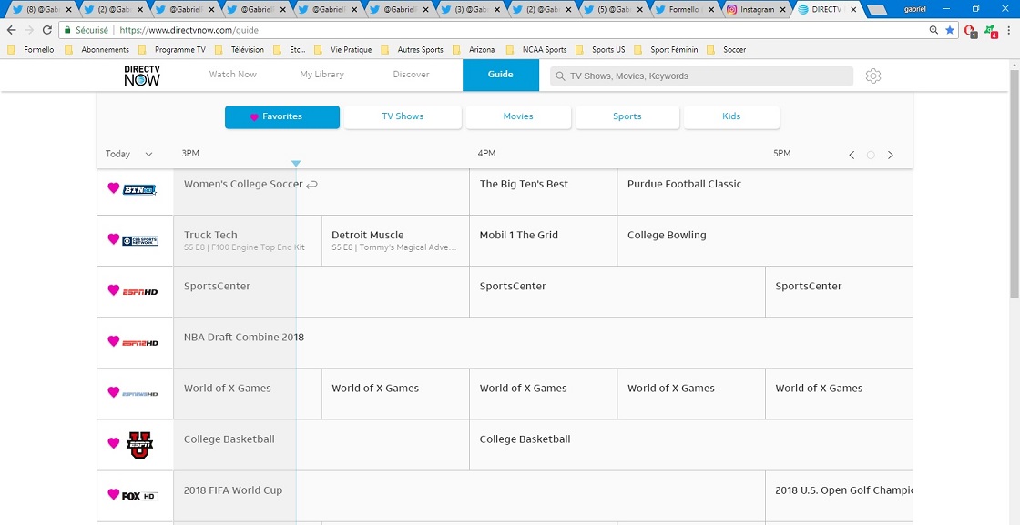
Task: Open the 2018 U.S. Open Golf program
Action: (839, 496)
